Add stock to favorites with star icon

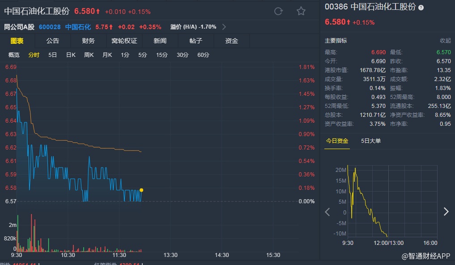301,11
